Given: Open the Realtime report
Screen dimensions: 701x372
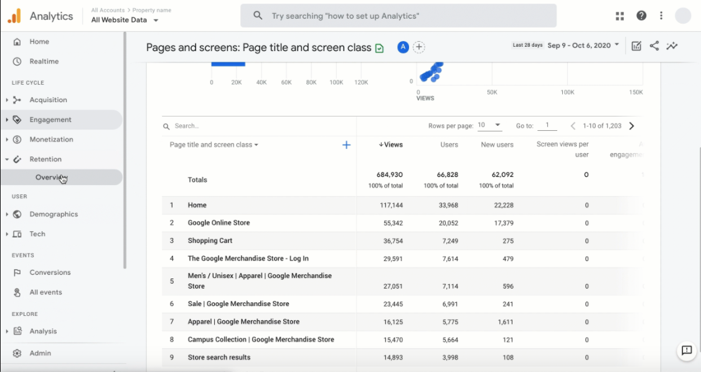Looking at the screenshot, I should click(44, 61).
